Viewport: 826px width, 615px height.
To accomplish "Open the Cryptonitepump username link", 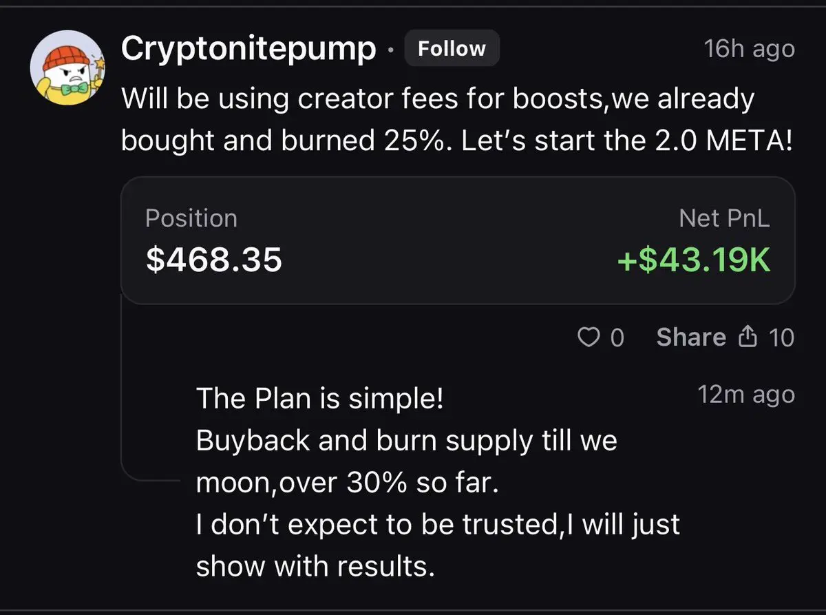I will pos(249,49).
